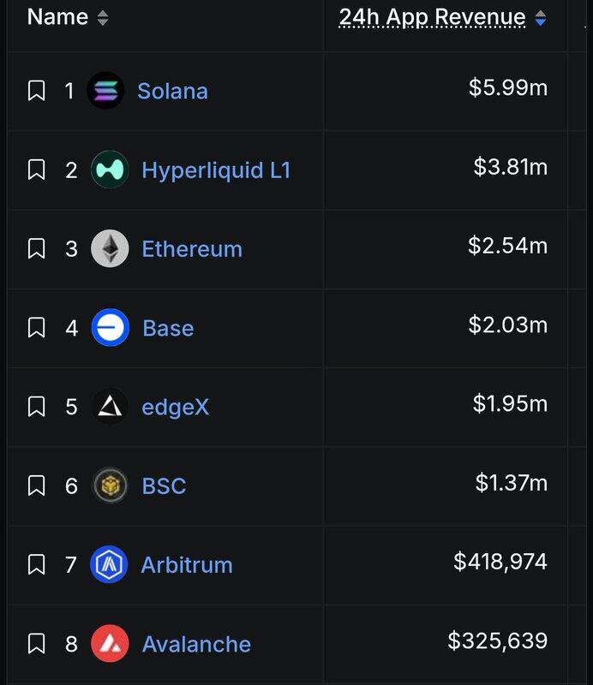
Task: Click the Hyperliquid L1 logo icon
Action: point(110,170)
